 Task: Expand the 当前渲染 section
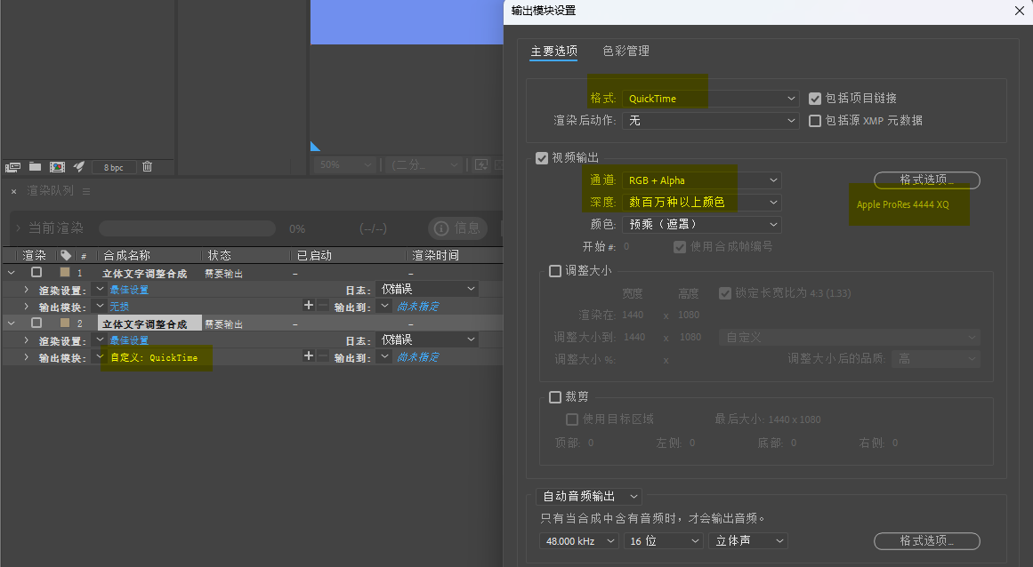(x=19, y=228)
